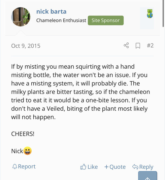The width and height of the screenshot is (165, 180).
Task: Click the Oct 9, 2015 timestamp
Action: pos(26,46)
